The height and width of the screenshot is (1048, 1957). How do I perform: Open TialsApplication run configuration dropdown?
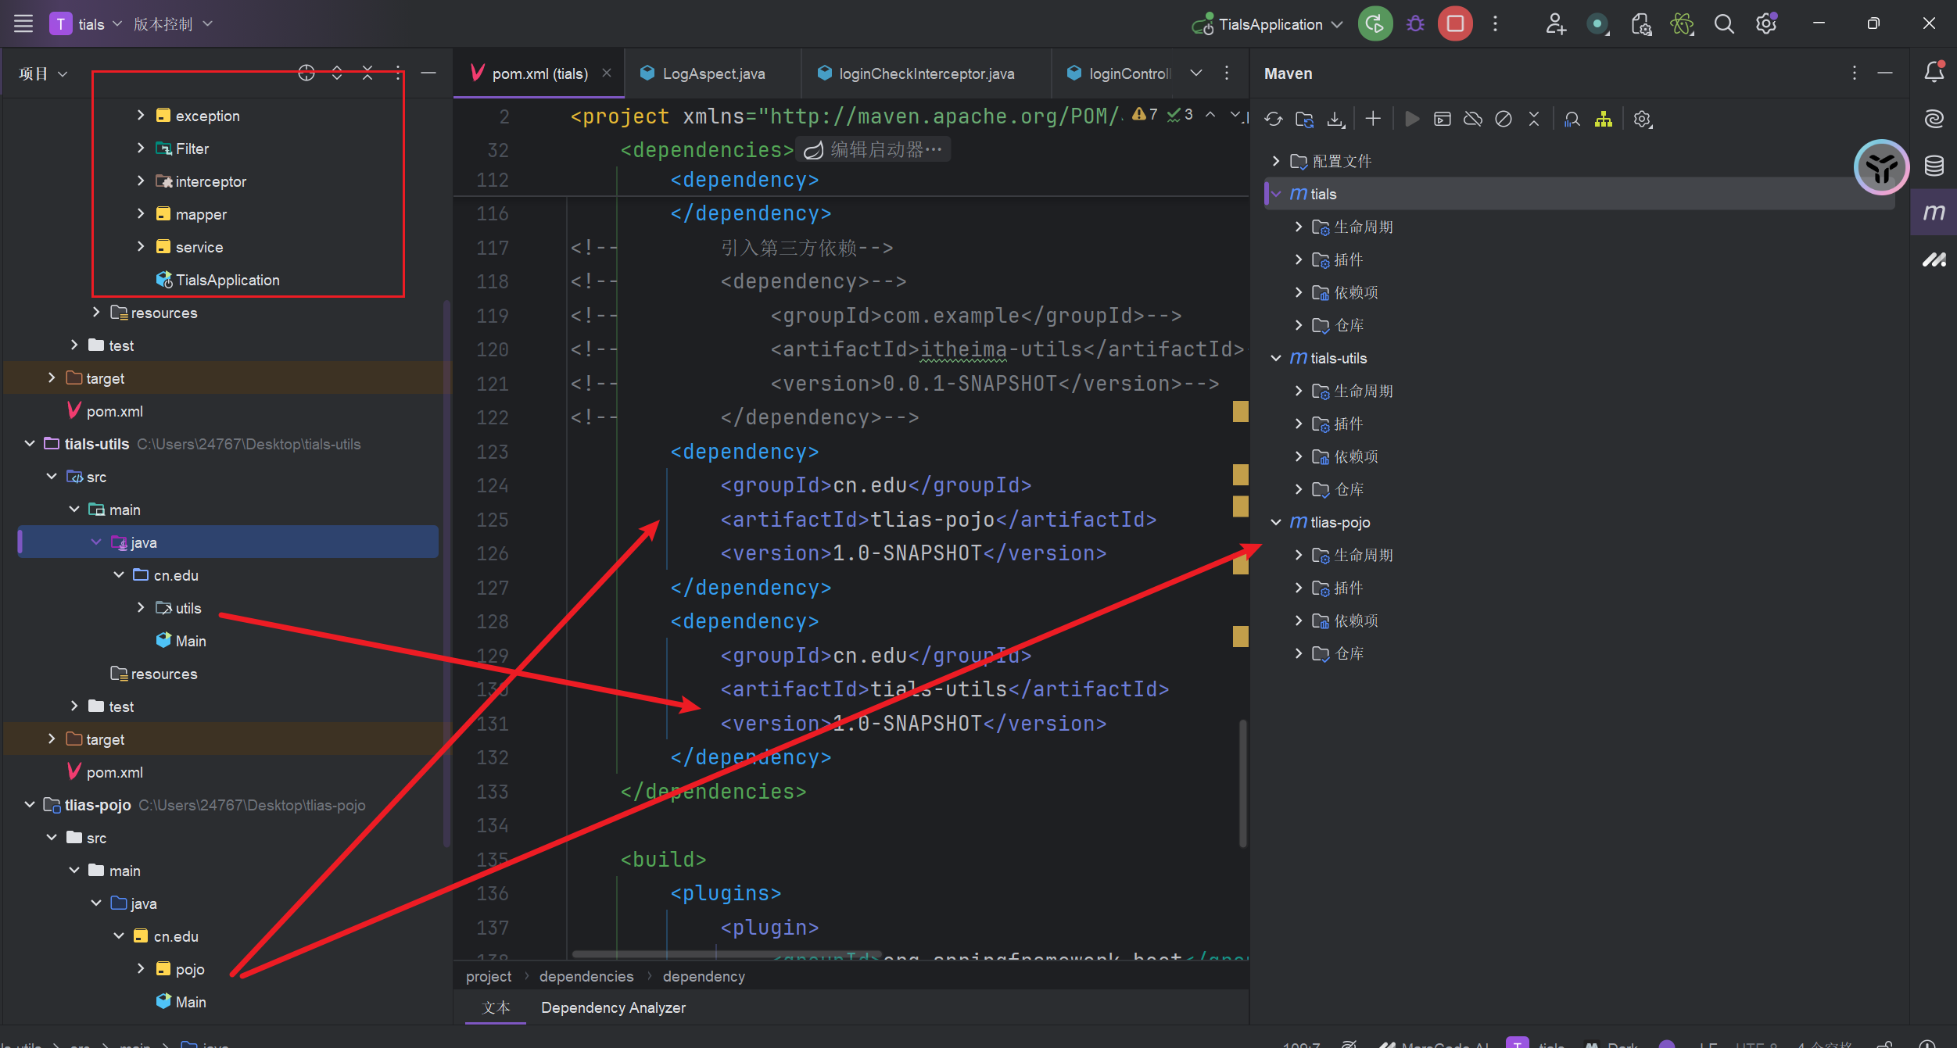coord(1270,24)
